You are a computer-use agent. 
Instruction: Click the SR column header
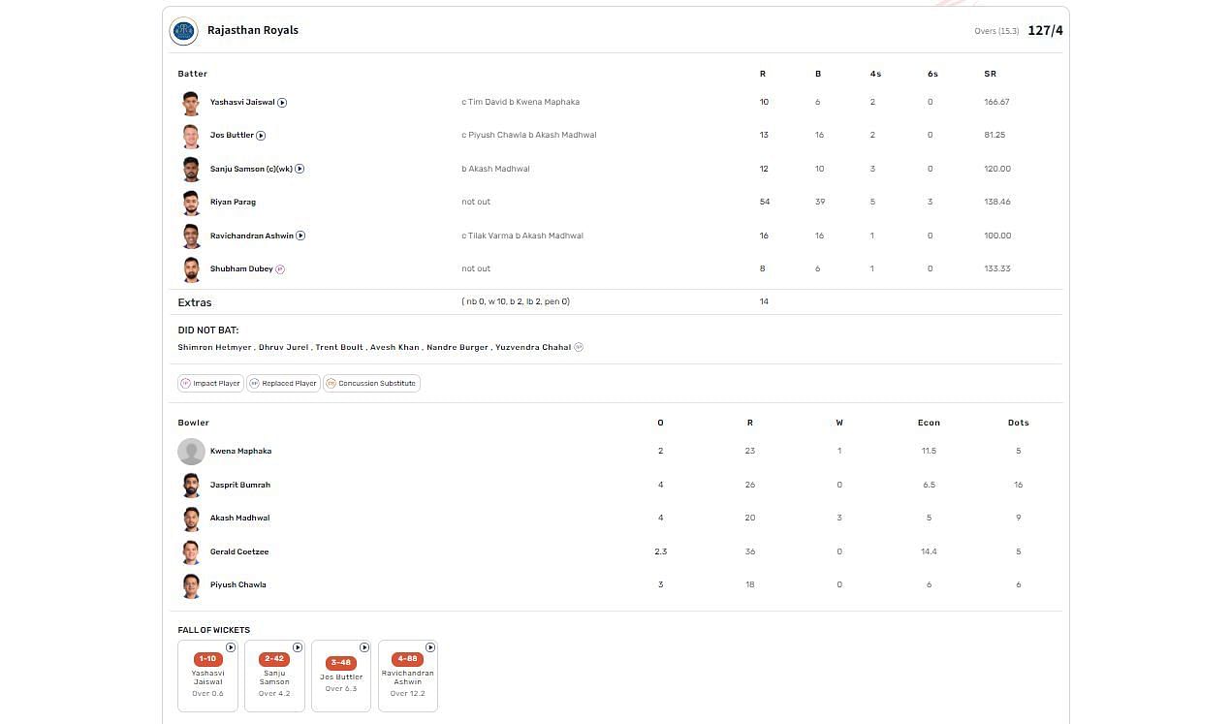[x=991, y=74]
